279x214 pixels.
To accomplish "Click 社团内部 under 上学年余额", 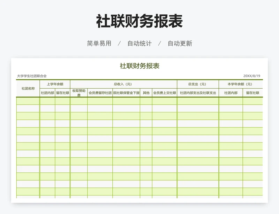I will (x=47, y=93).
